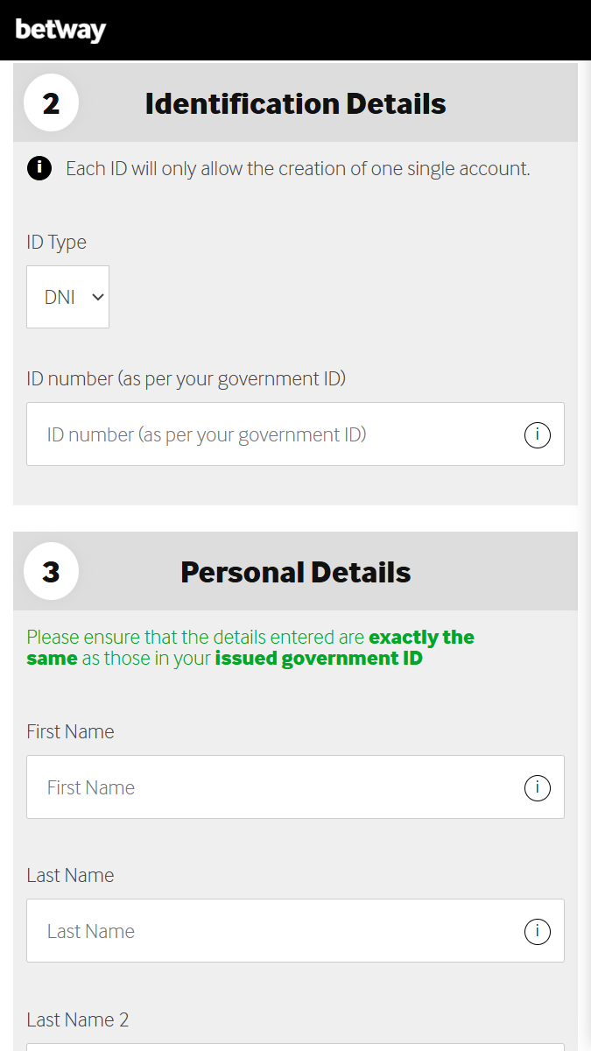This screenshot has width=591, height=1051.
Task: Click into the First Name text box
Action: point(271,787)
